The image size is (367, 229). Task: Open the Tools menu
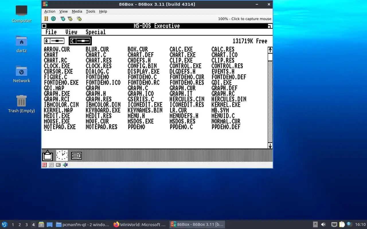(90, 11)
